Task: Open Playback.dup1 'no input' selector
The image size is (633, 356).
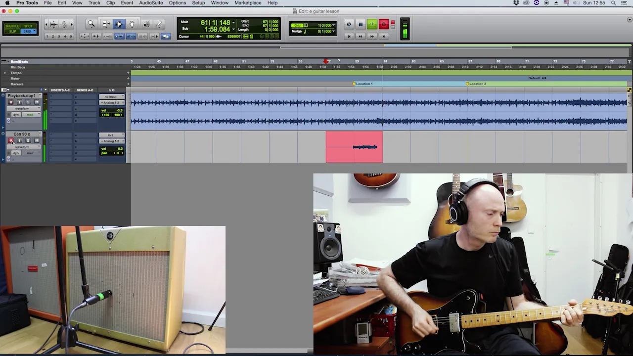Action: [111, 96]
